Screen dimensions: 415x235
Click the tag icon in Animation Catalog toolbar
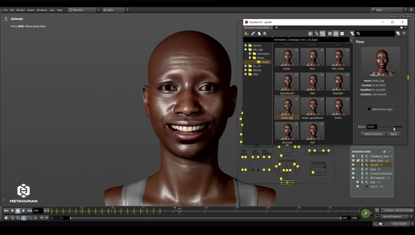tap(259, 34)
